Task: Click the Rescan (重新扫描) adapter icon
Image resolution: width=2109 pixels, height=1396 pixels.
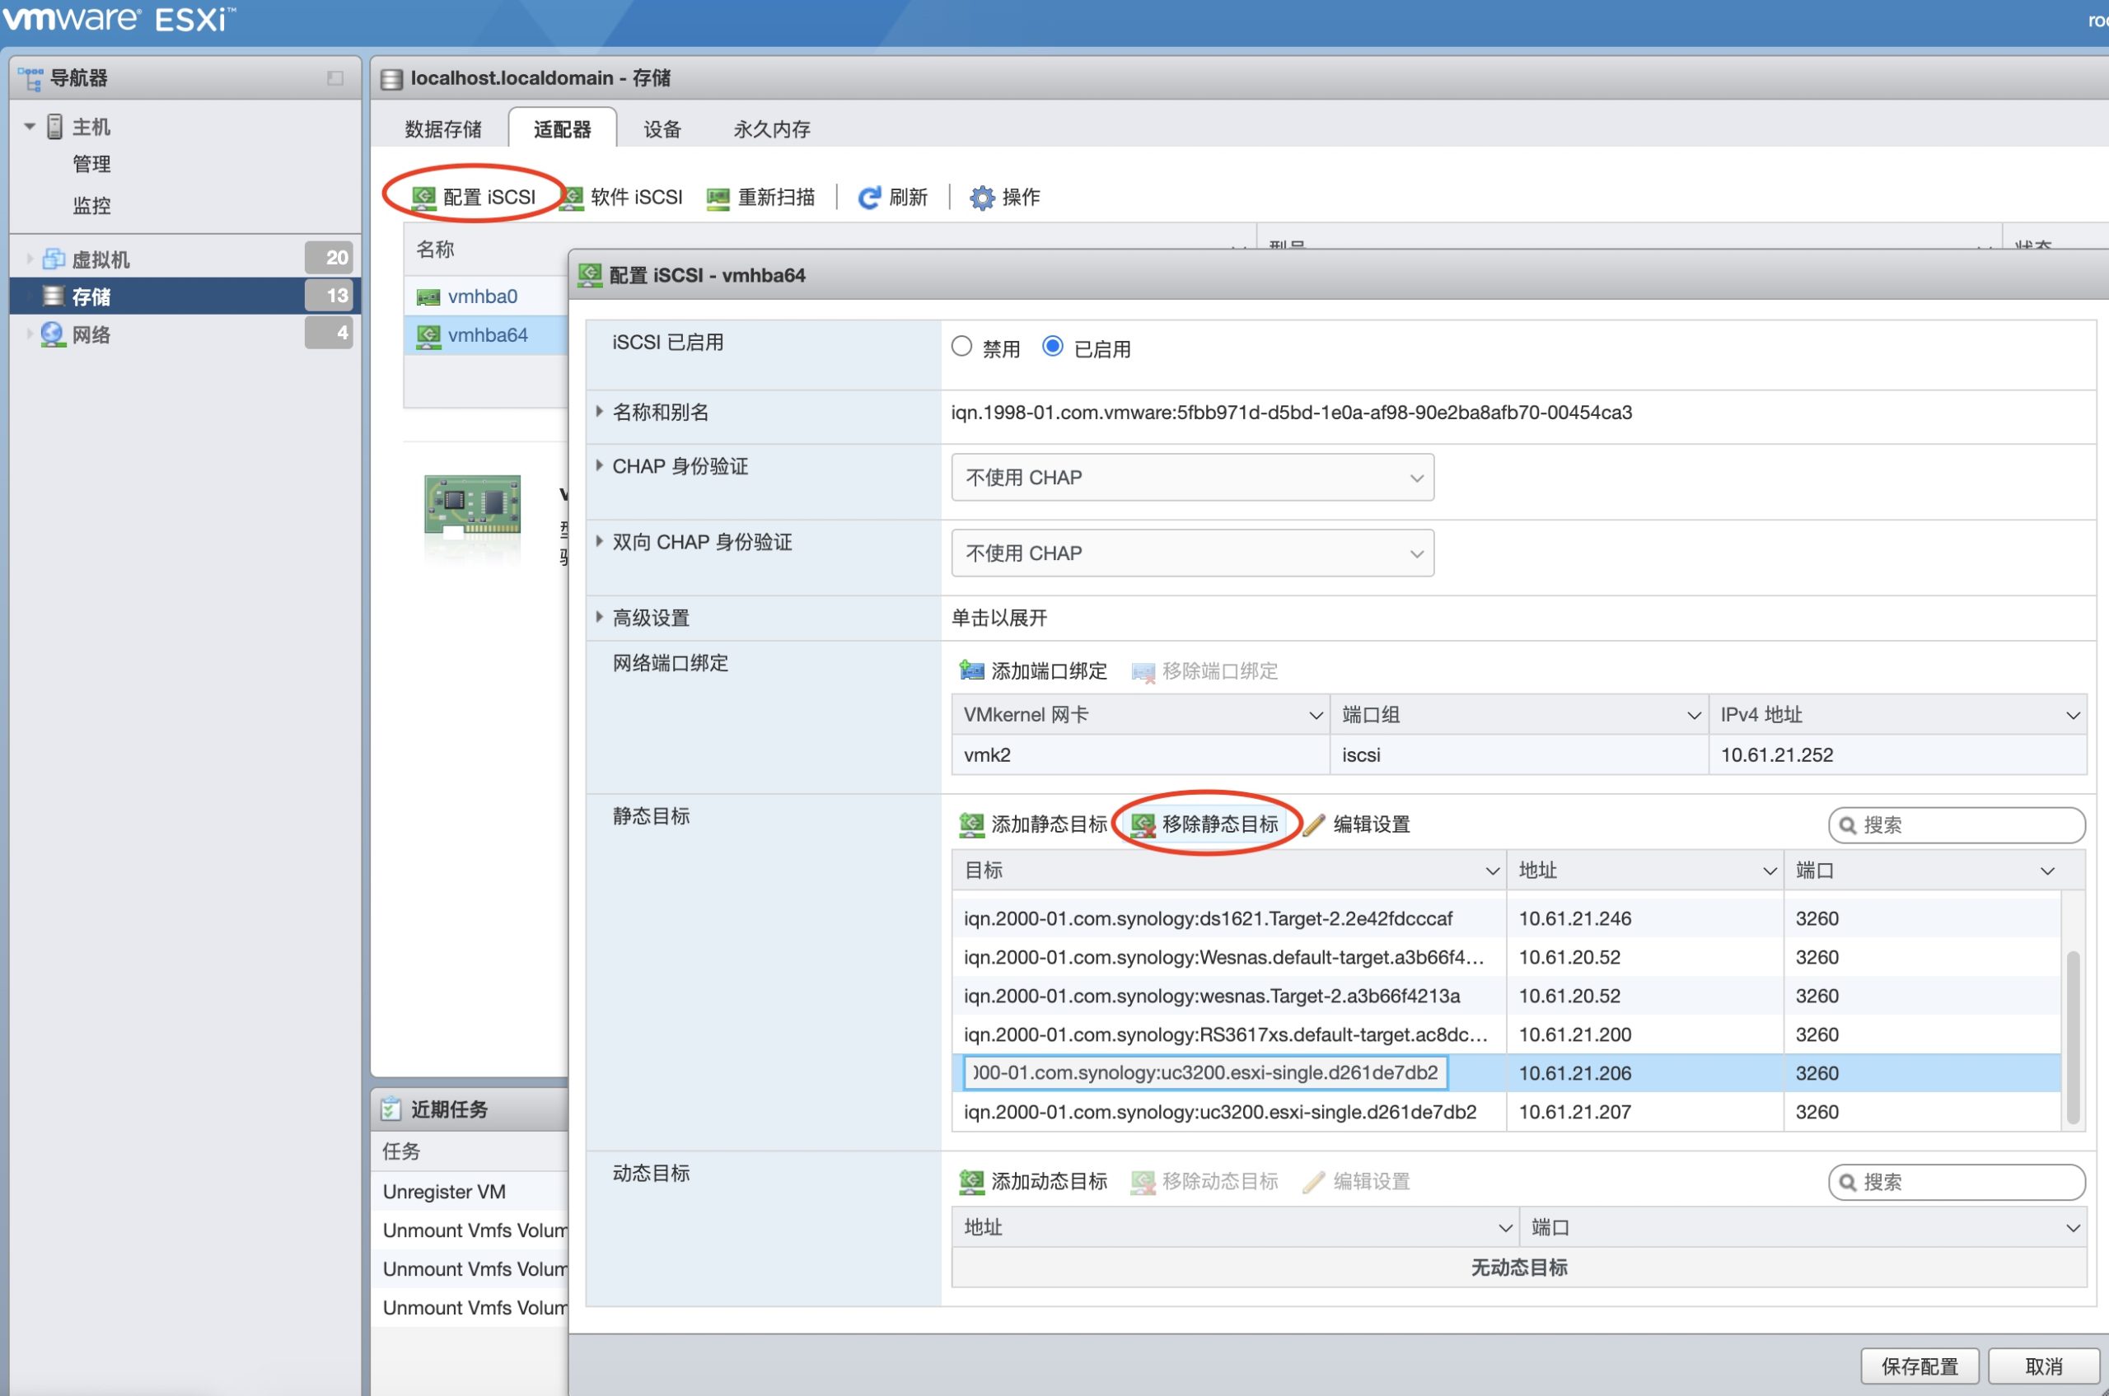Action: (718, 197)
